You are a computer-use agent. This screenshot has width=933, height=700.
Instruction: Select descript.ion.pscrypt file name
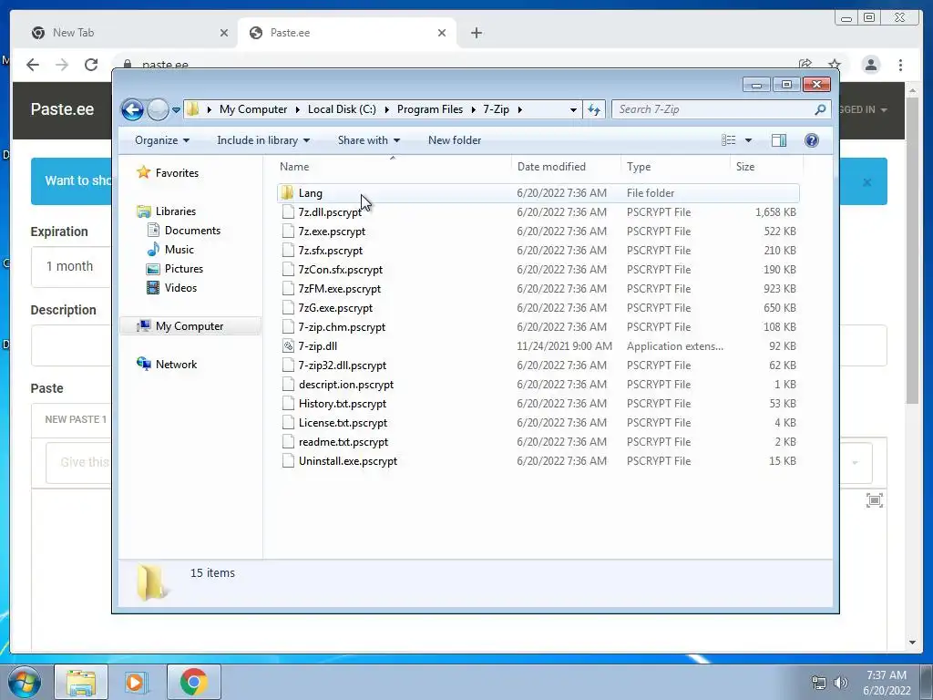coord(345,385)
